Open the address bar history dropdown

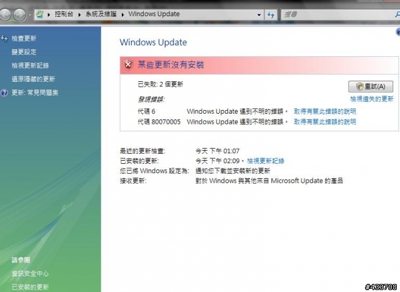259,15
